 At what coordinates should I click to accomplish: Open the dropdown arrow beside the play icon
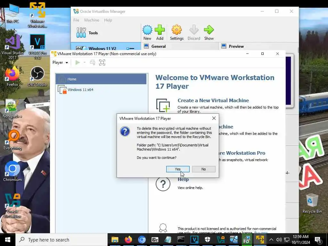point(85,62)
